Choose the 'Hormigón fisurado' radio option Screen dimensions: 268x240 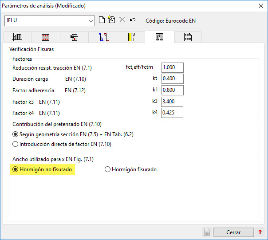click(x=107, y=169)
